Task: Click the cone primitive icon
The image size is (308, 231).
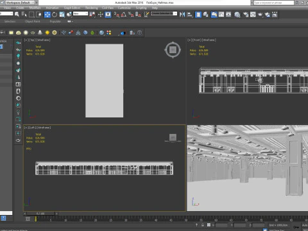Action: coord(40,33)
